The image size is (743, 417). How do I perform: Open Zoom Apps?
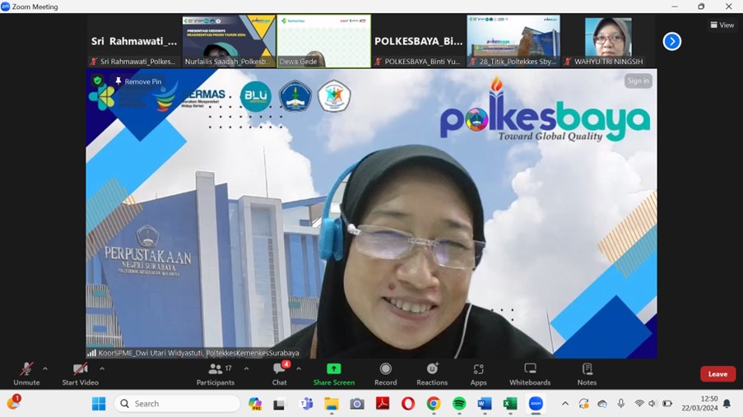pos(478,374)
